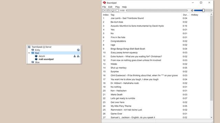Select the 'Surprise' sound
This screenshot has width=220, height=123.
point(114,71)
